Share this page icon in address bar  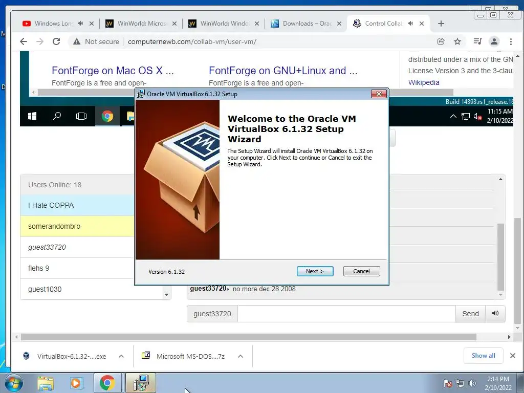(x=441, y=41)
